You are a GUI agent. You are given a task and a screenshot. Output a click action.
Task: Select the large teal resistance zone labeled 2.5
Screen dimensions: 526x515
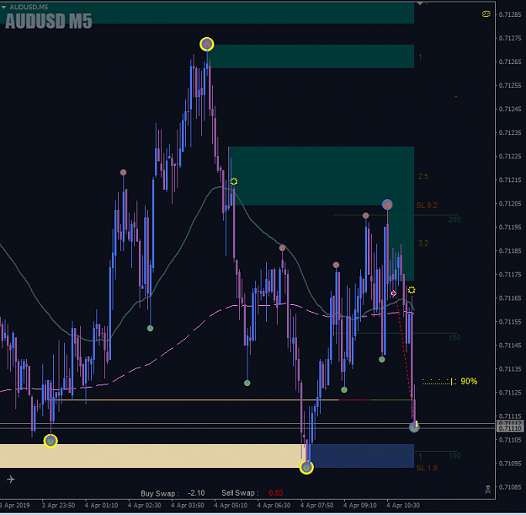pos(321,175)
